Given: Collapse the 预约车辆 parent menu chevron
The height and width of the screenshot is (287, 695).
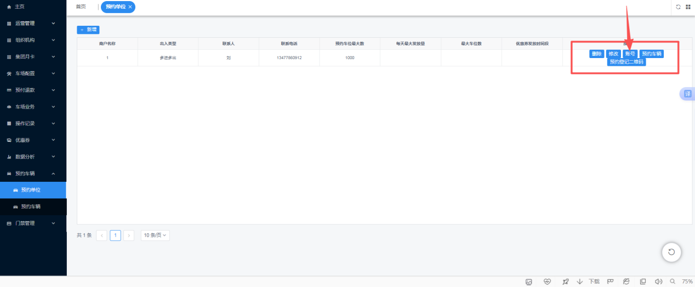Looking at the screenshot, I should click(x=53, y=174).
